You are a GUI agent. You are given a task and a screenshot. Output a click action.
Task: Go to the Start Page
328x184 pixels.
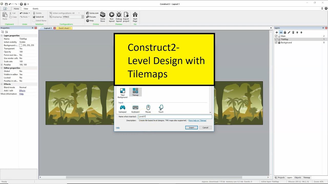tap(135, 17)
